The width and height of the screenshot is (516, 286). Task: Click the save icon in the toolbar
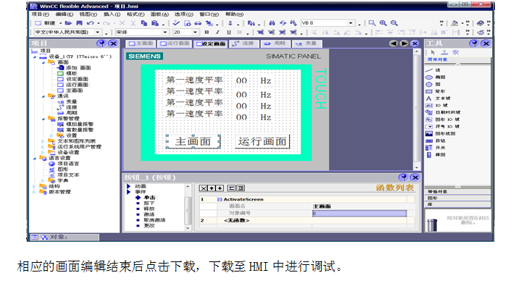pos(79,23)
